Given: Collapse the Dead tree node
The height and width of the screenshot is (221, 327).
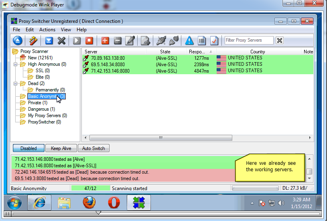Looking at the screenshot, I should (x=15, y=83).
